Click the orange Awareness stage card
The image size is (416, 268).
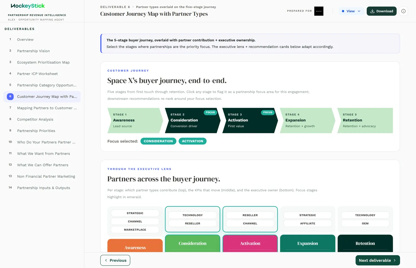(x=135, y=246)
